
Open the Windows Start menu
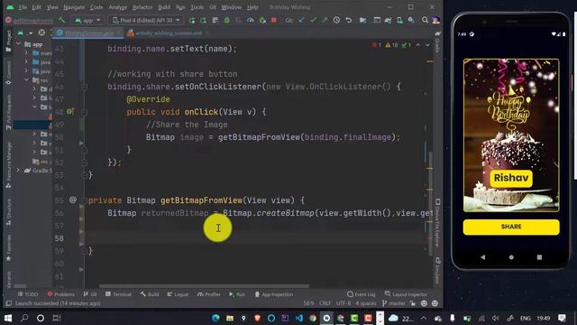[x=8, y=318]
